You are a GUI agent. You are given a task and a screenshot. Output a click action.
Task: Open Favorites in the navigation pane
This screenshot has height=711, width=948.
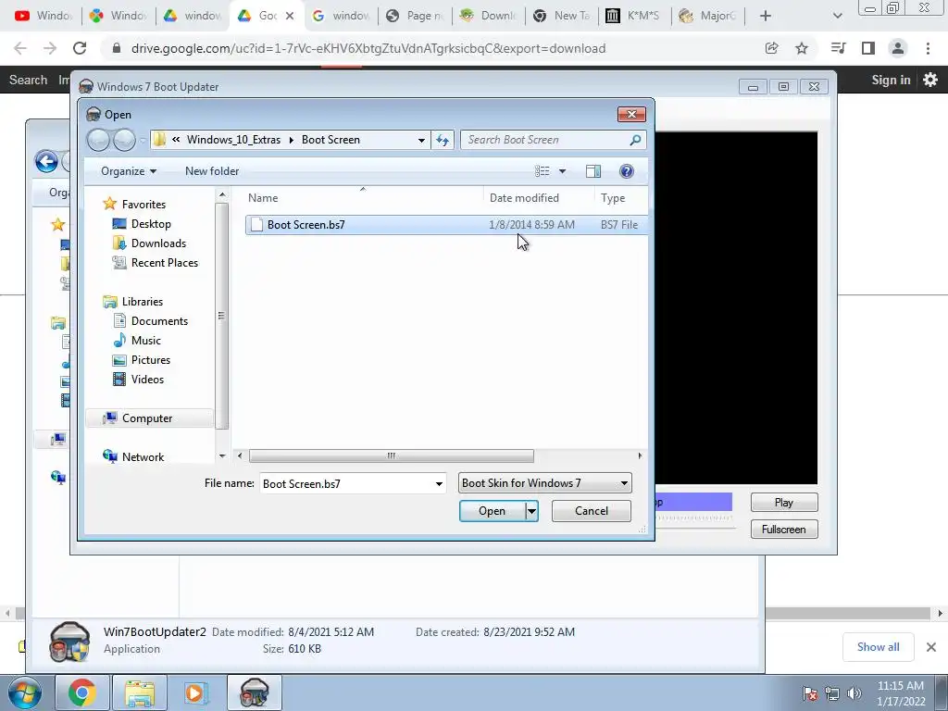[143, 205]
